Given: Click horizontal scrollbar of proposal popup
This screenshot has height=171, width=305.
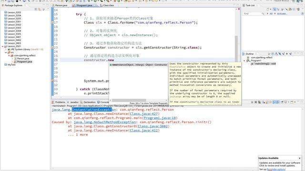Looking at the screenshot, I should coord(129,100).
